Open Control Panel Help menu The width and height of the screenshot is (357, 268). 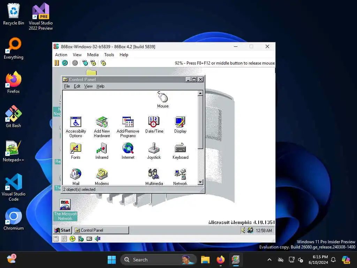tap(100, 86)
